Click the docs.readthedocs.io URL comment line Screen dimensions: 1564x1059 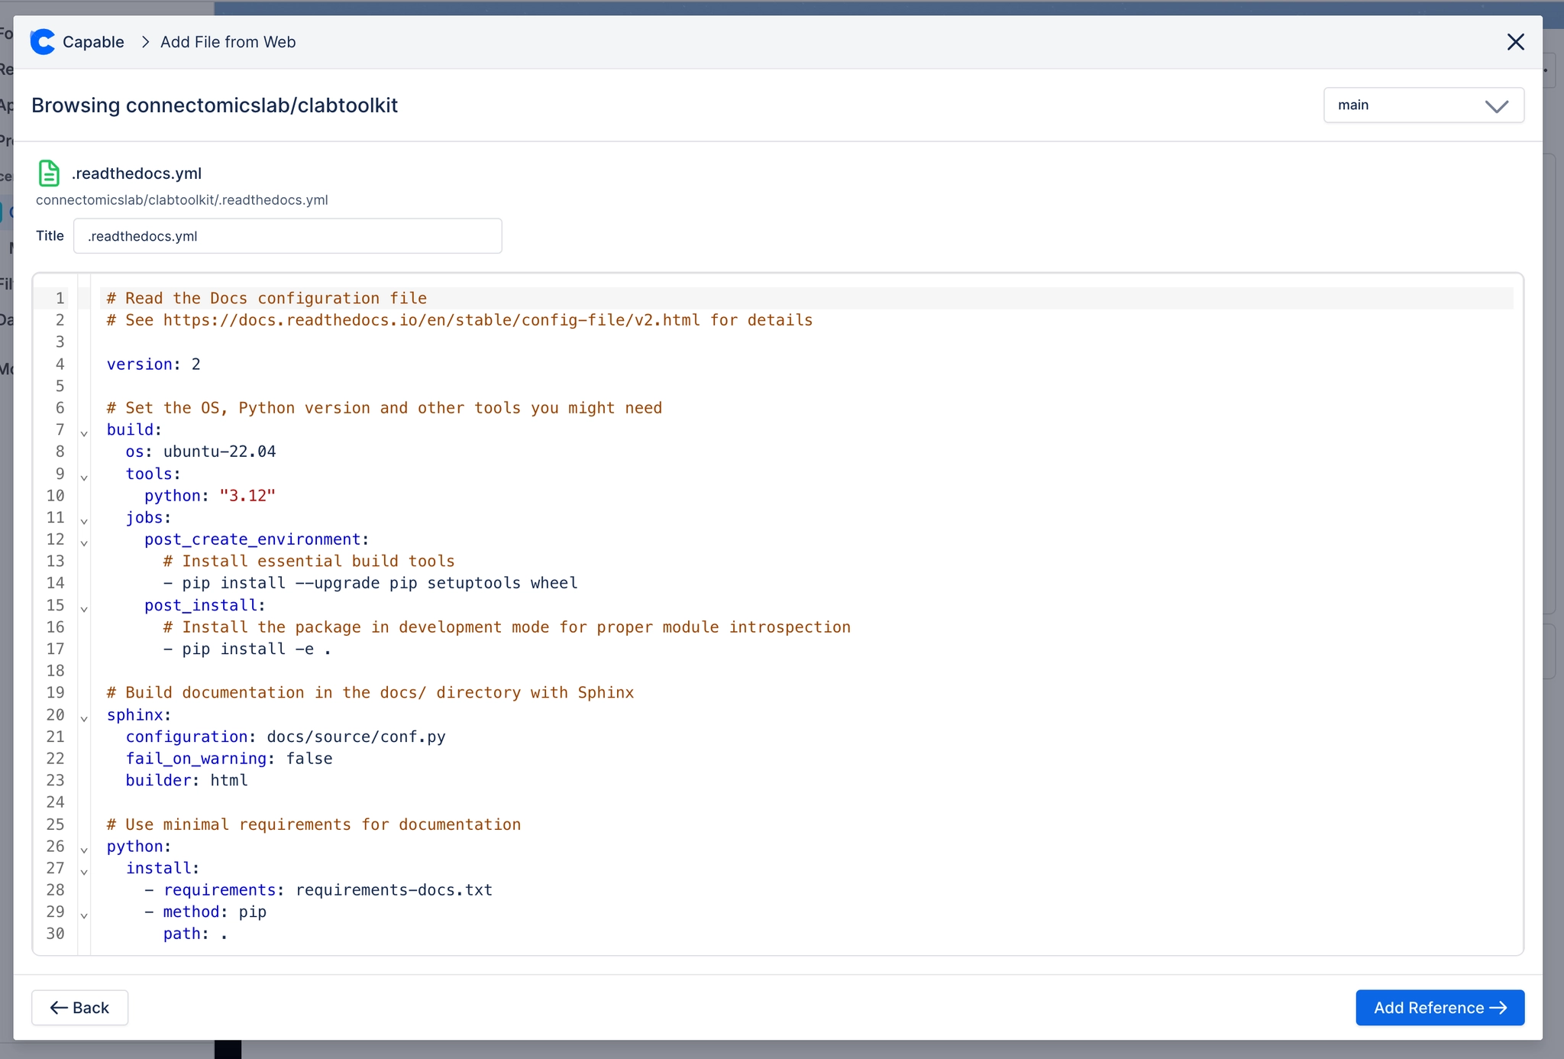tap(460, 320)
